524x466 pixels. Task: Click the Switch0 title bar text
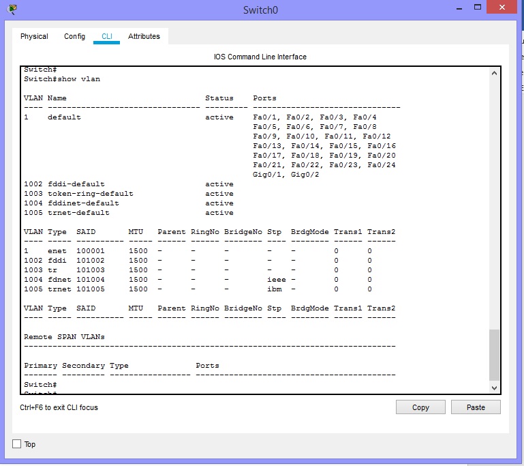(x=260, y=10)
